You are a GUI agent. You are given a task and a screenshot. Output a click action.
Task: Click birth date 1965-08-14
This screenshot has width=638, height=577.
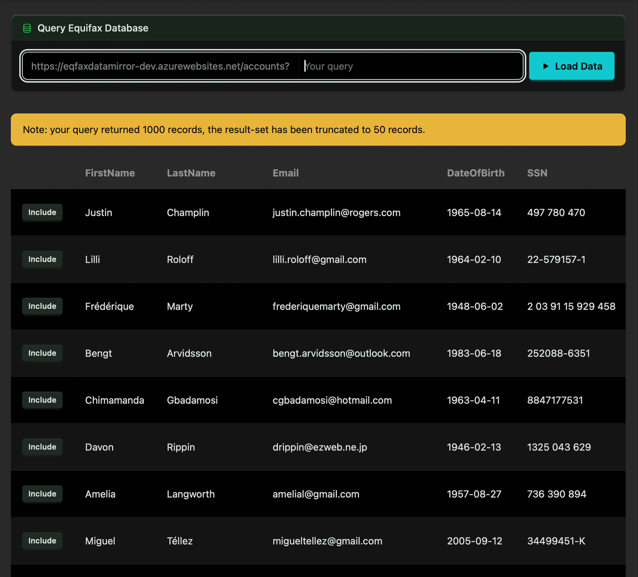(474, 212)
